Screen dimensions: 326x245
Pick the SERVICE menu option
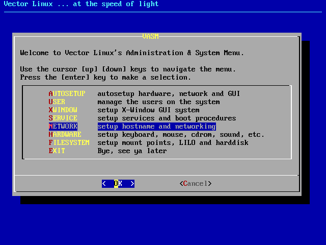[63, 118]
